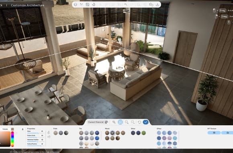Select the purple Effect swatch
This screenshot has height=153, width=233.
point(164,138)
